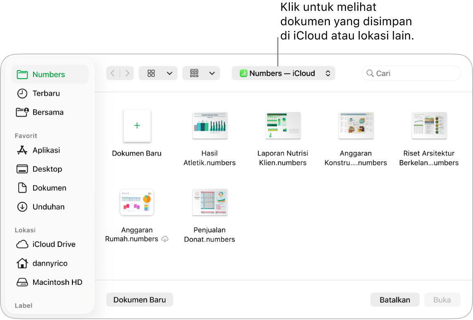
Task: Go back with the left chevron
Action: (113, 73)
